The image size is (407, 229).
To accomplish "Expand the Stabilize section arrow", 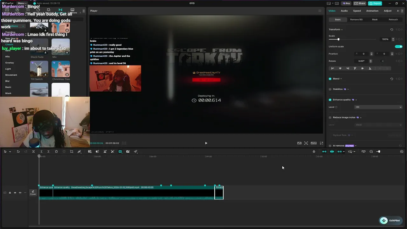I will (x=348, y=89).
